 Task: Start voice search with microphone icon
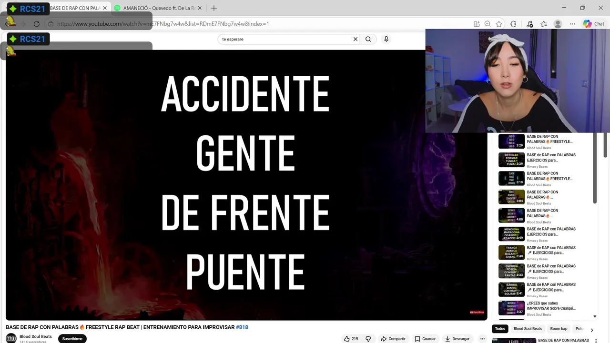[x=386, y=39]
